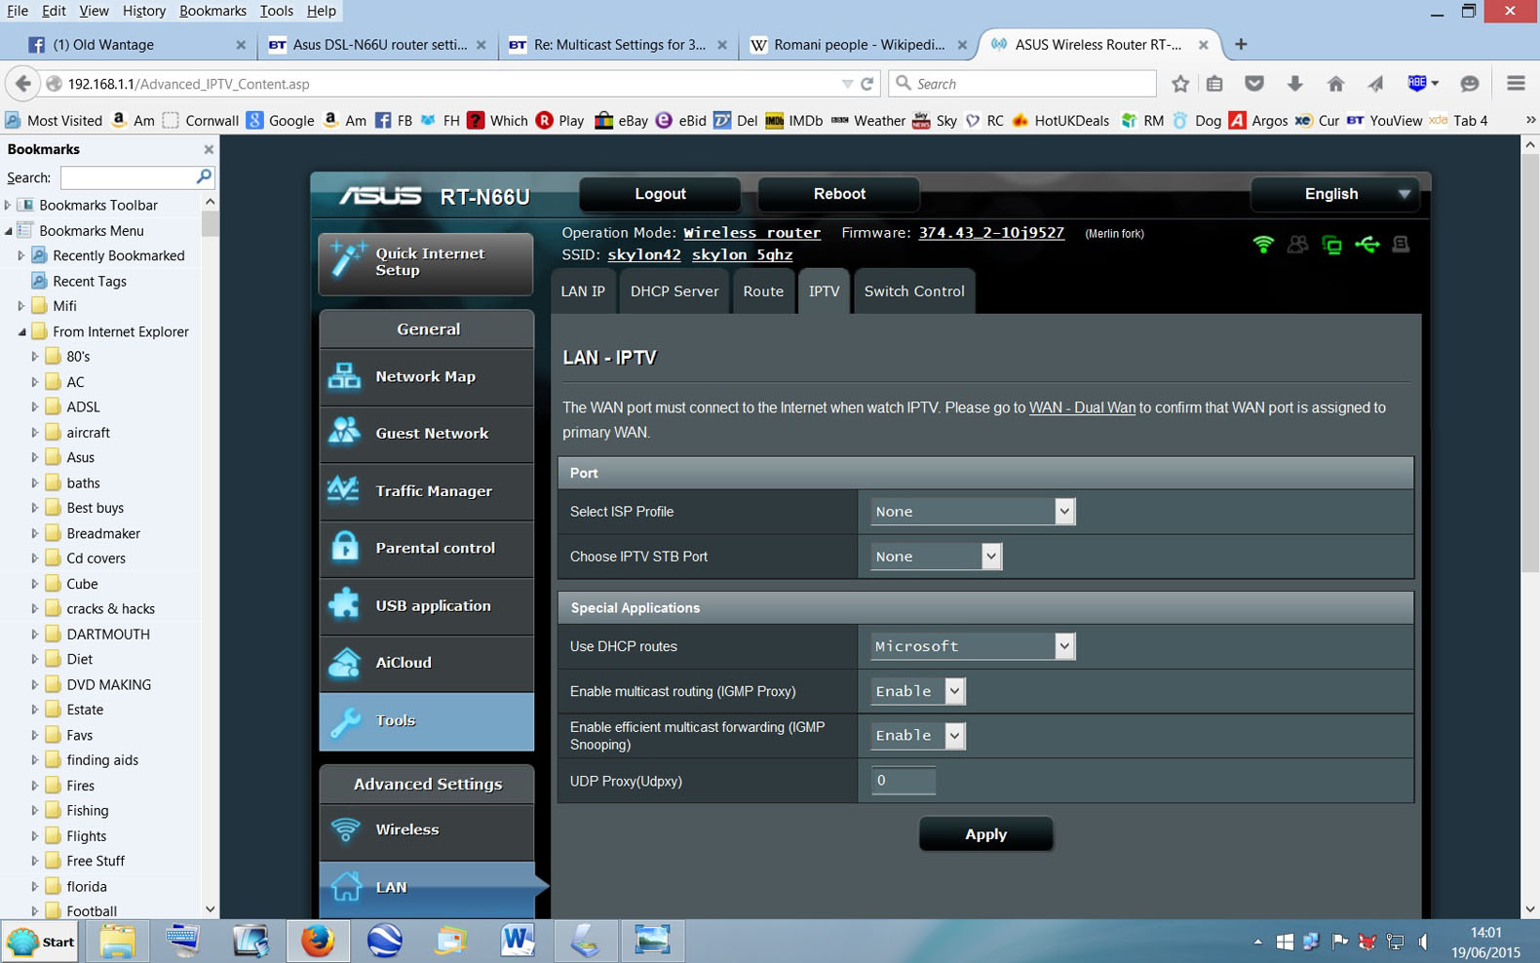The height and width of the screenshot is (963, 1540).
Task: Click Firefox bookmark star icon
Action: coord(1179,84)
